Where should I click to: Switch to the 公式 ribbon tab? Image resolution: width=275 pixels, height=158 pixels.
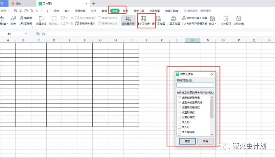93,11
